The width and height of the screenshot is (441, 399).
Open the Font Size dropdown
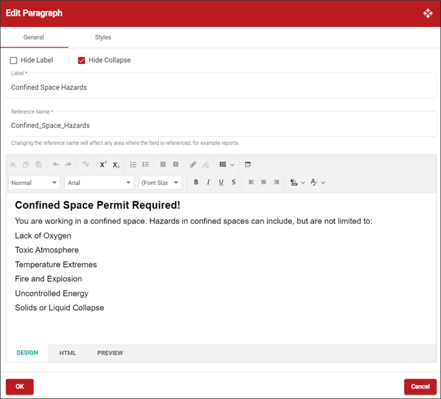click(x=160, y=183)
